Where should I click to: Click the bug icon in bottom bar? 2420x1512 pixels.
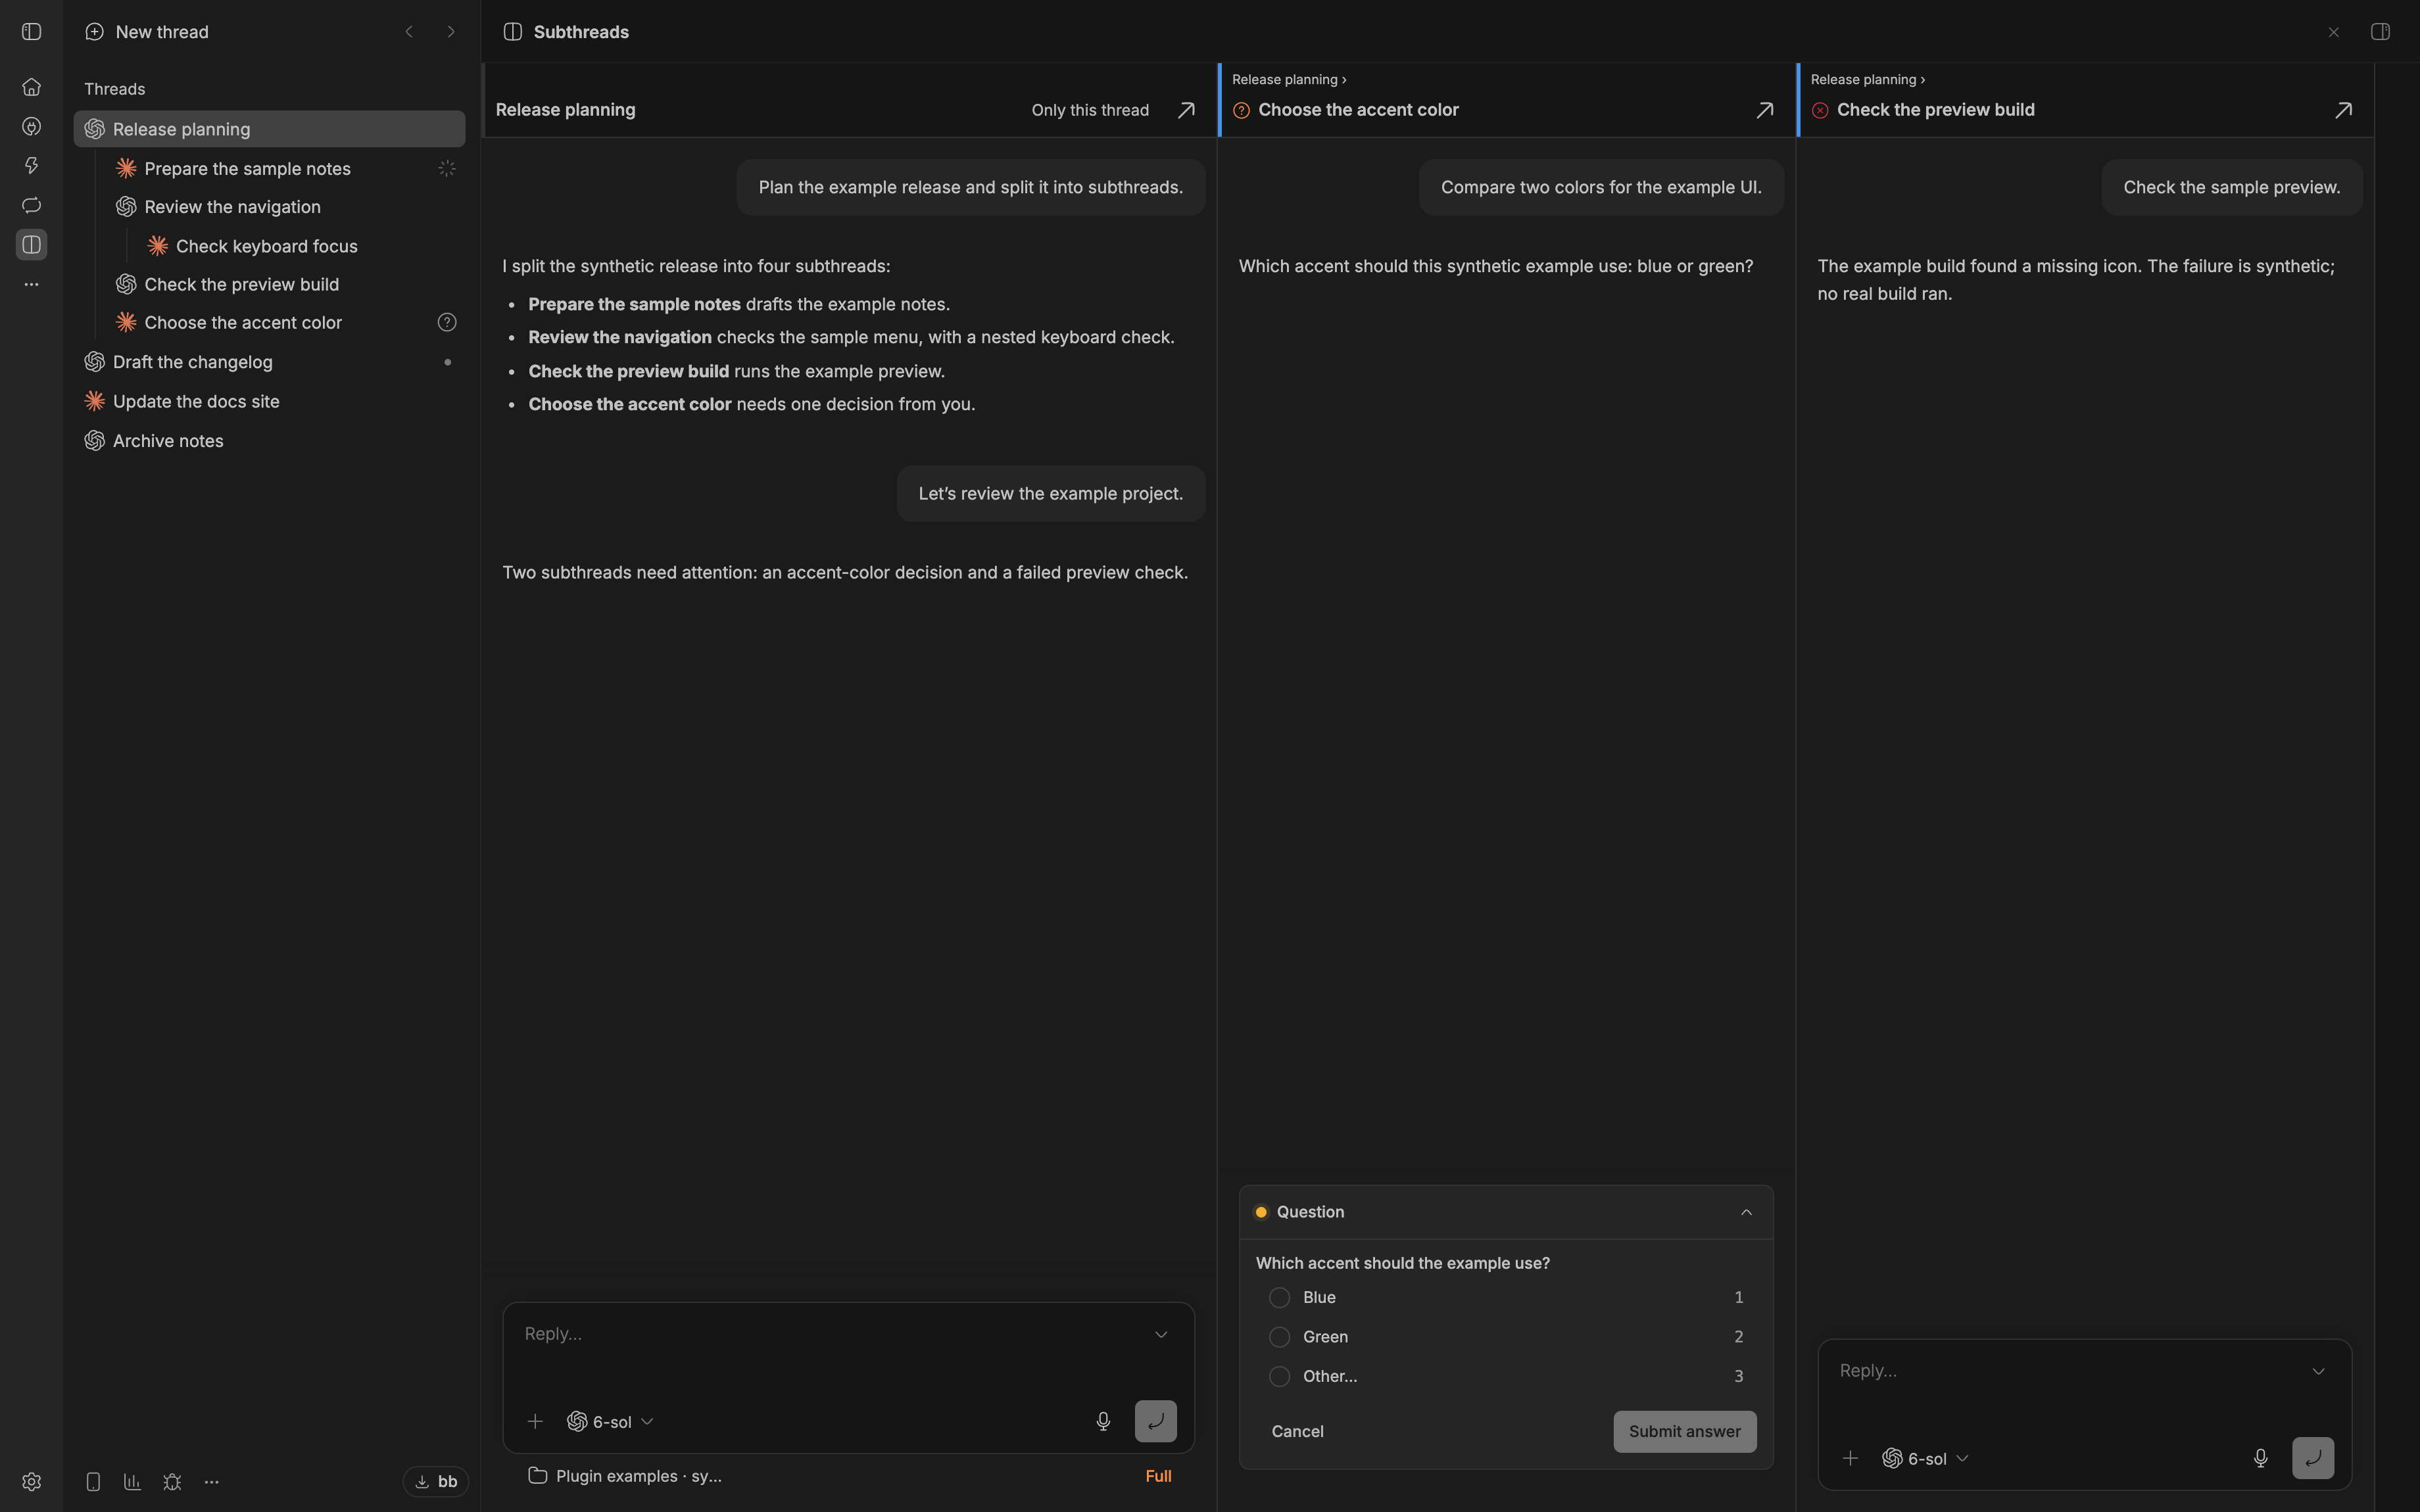pyautogui.click(x=172, y=1482)
